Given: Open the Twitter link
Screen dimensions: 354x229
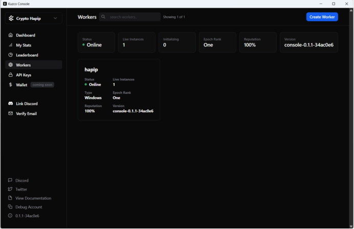Looking at the screenshot, I should click(x=21, y=189).
